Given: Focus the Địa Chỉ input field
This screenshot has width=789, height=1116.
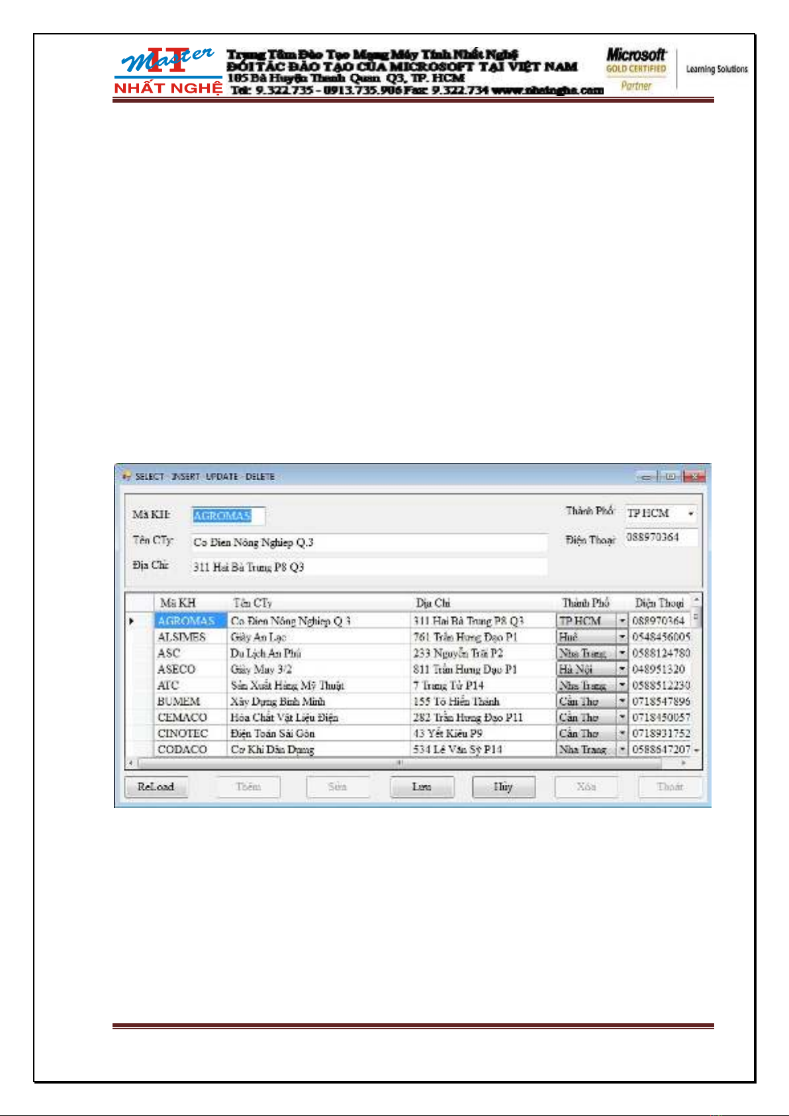Looking at the screenshot, I should point(369,567).
